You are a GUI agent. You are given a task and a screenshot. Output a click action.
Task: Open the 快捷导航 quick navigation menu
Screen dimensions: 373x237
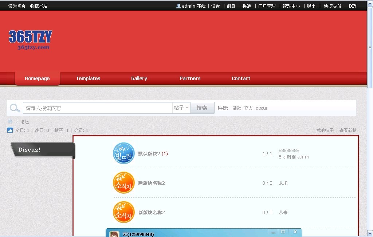pyautogui.click(x=333, y=6)
